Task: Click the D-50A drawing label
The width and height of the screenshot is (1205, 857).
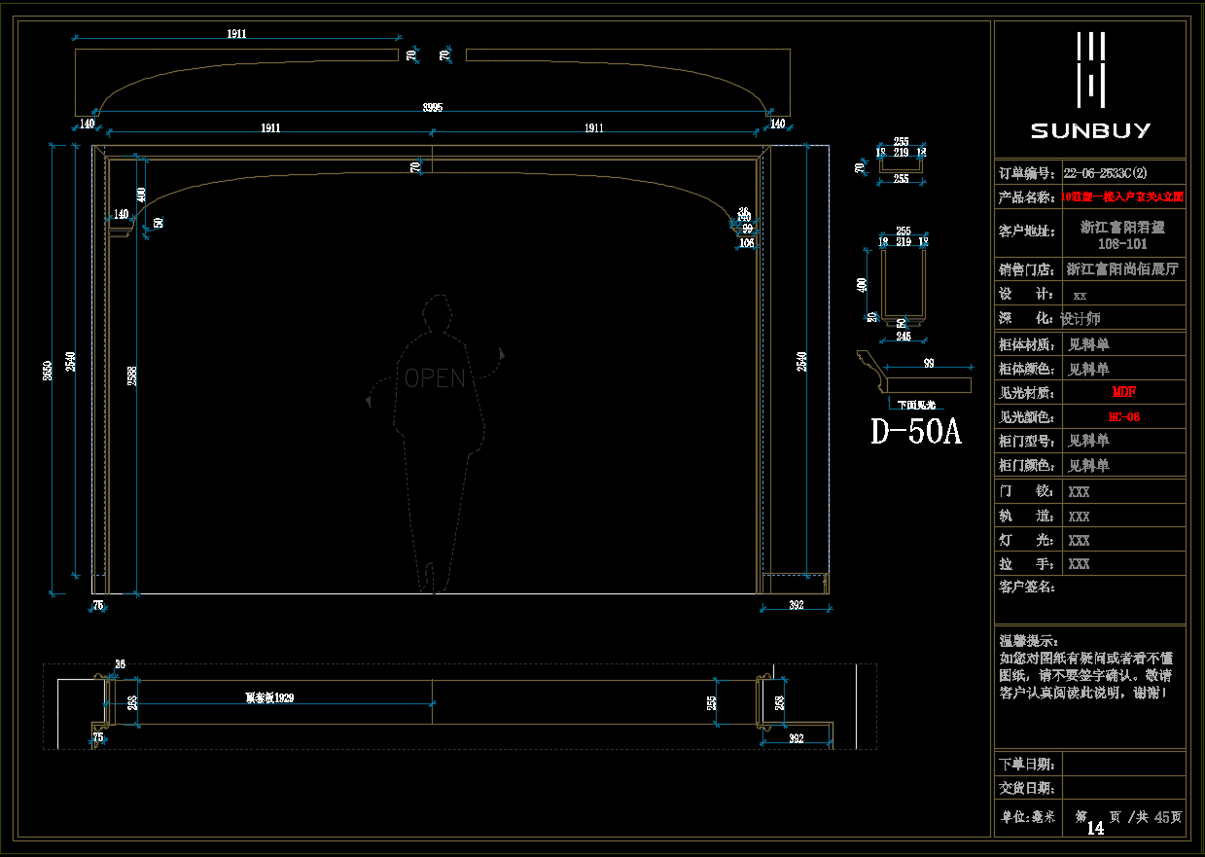Action: coord(915,432)
